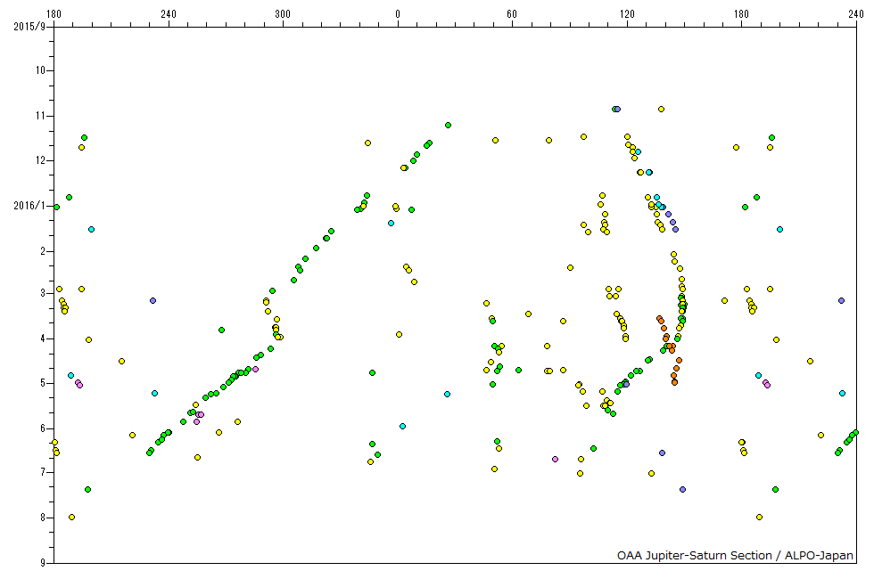Click the '12' month label on the vertical axis

pyautogui.click(x=41, y=160)
